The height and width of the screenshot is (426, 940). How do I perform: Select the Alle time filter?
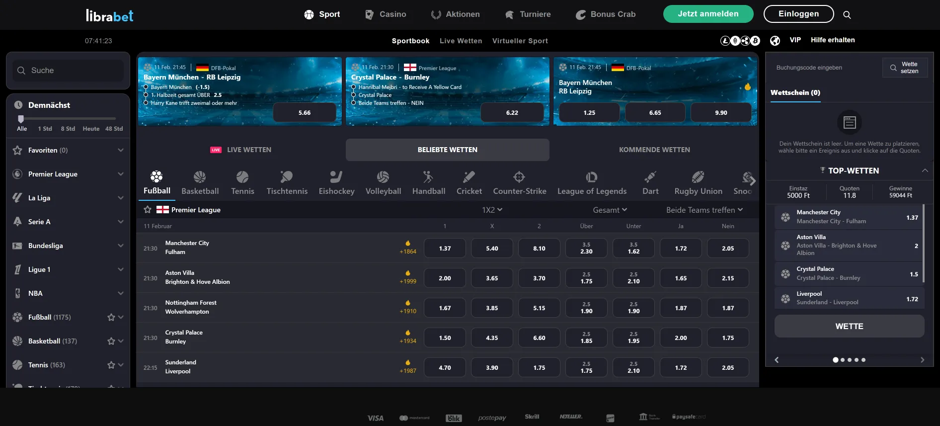coord(22,129)
